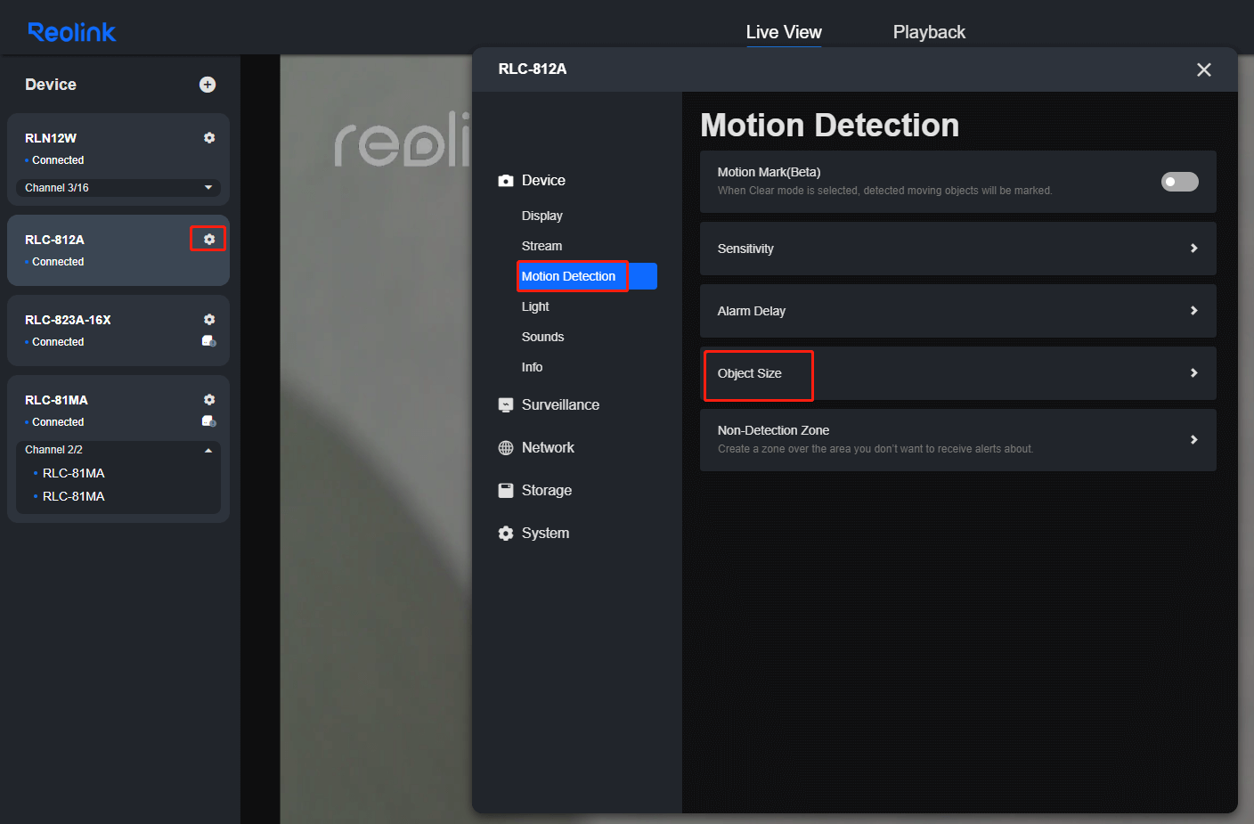The image size is (1254, 824).
Task: Switch to the Playback tab
Action: coord(929,32)
